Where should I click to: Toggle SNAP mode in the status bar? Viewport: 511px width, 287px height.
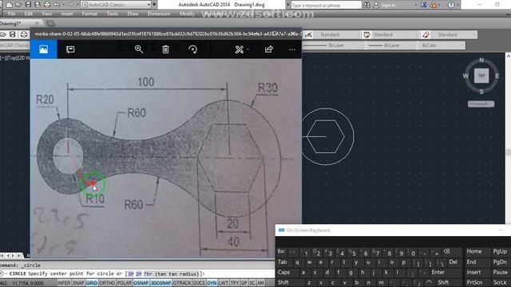[78, 283]
